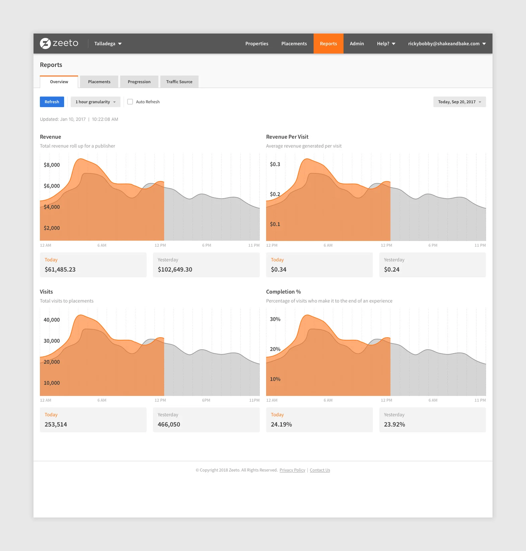Click the blue Refresh button
The width and height of the screenshot is (526, 551).
click(x=52, y=102)
